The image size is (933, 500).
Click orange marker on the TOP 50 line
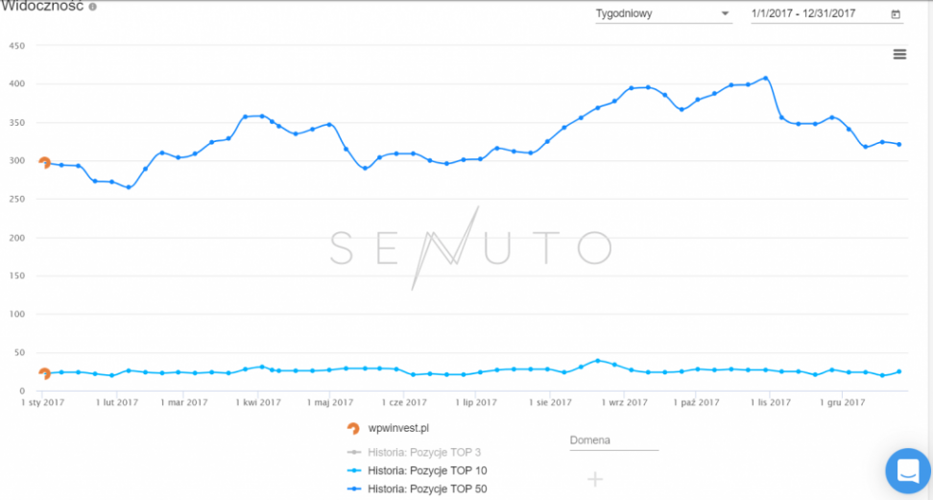[x=44, y=162]
